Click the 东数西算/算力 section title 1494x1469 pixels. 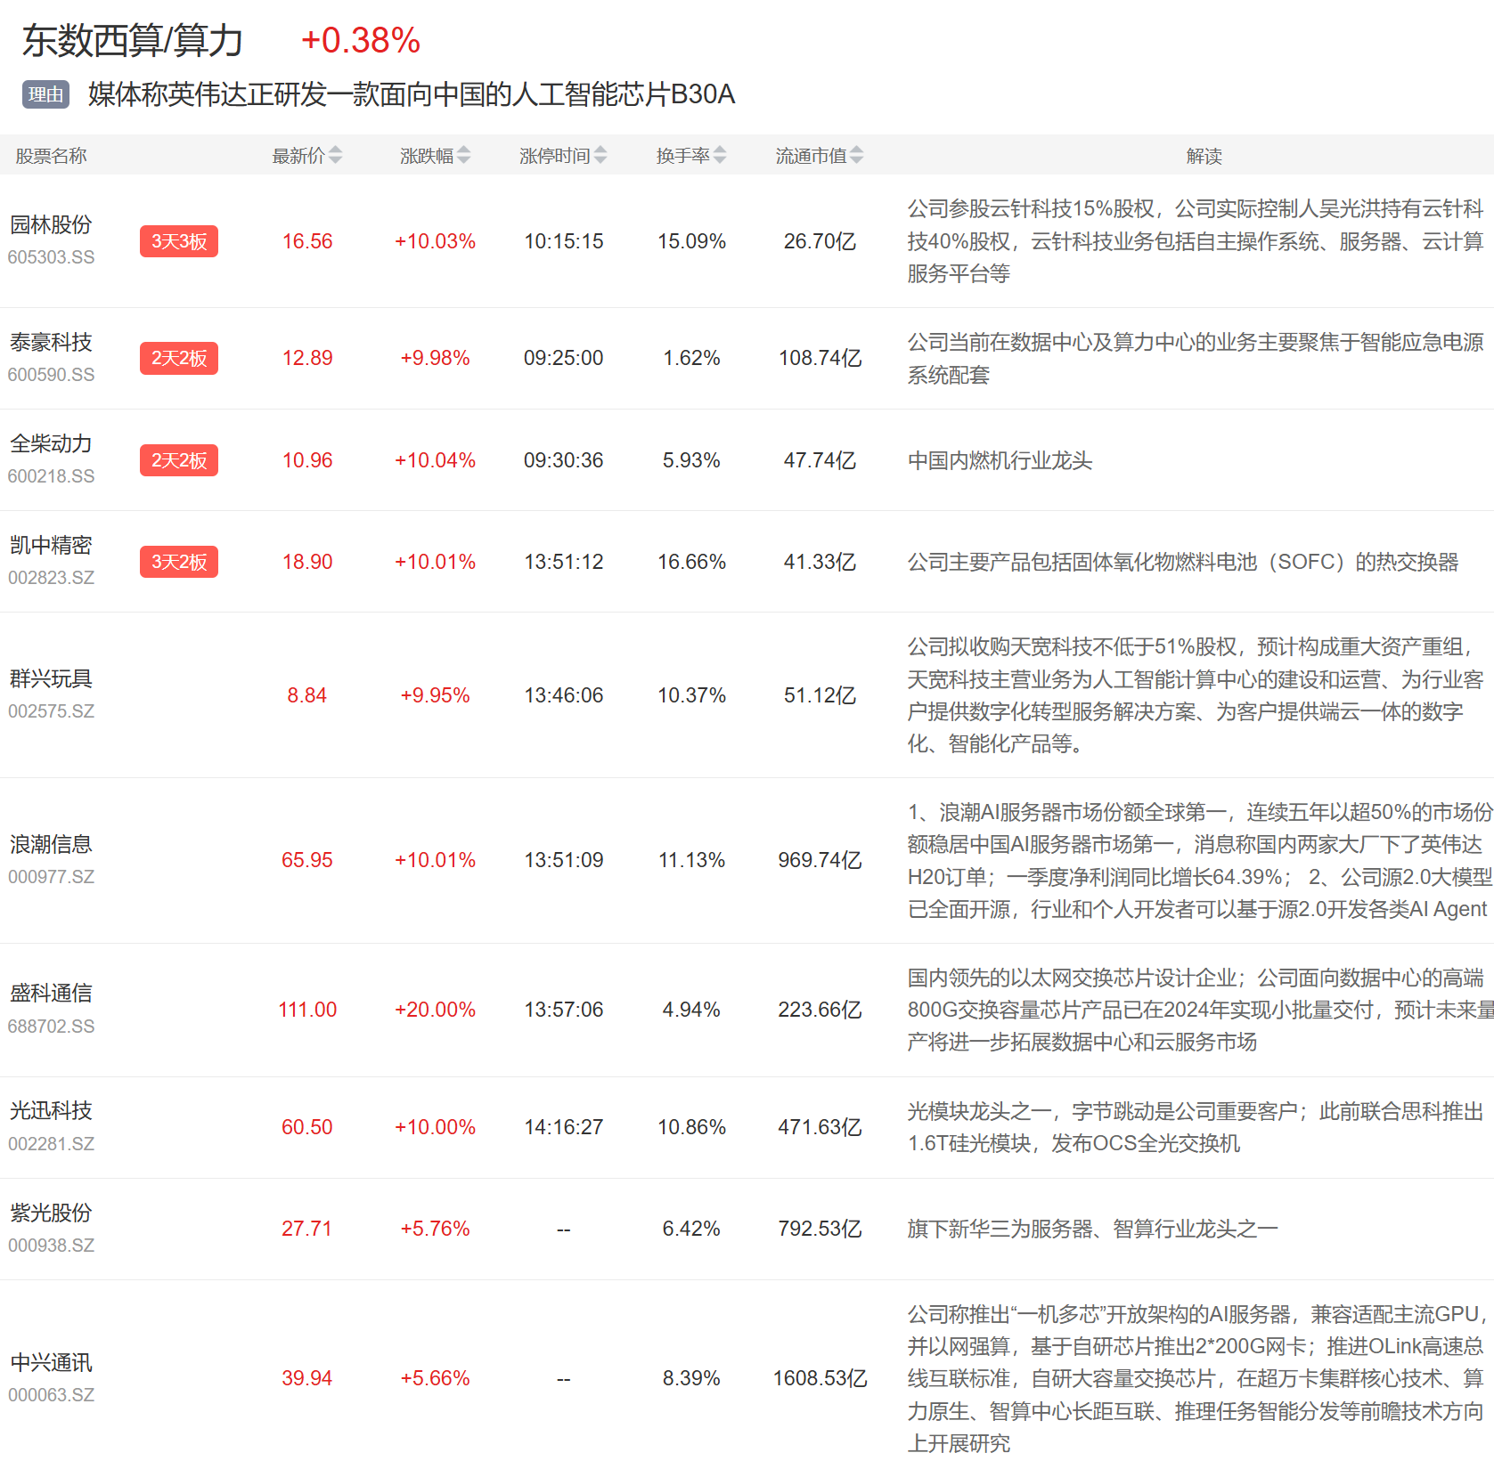(133, 41)
